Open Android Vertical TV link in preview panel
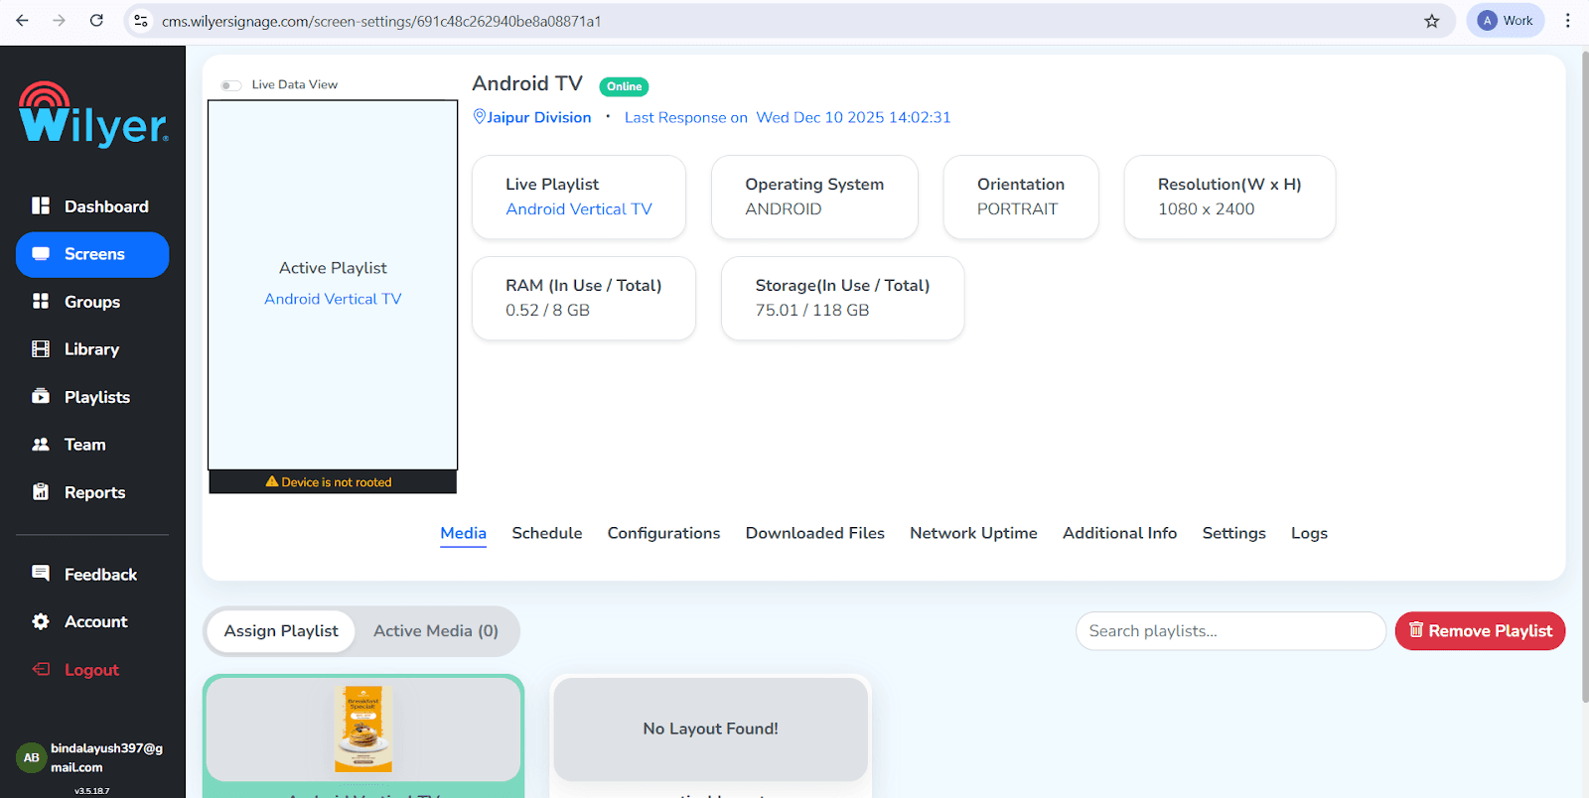 333,299
